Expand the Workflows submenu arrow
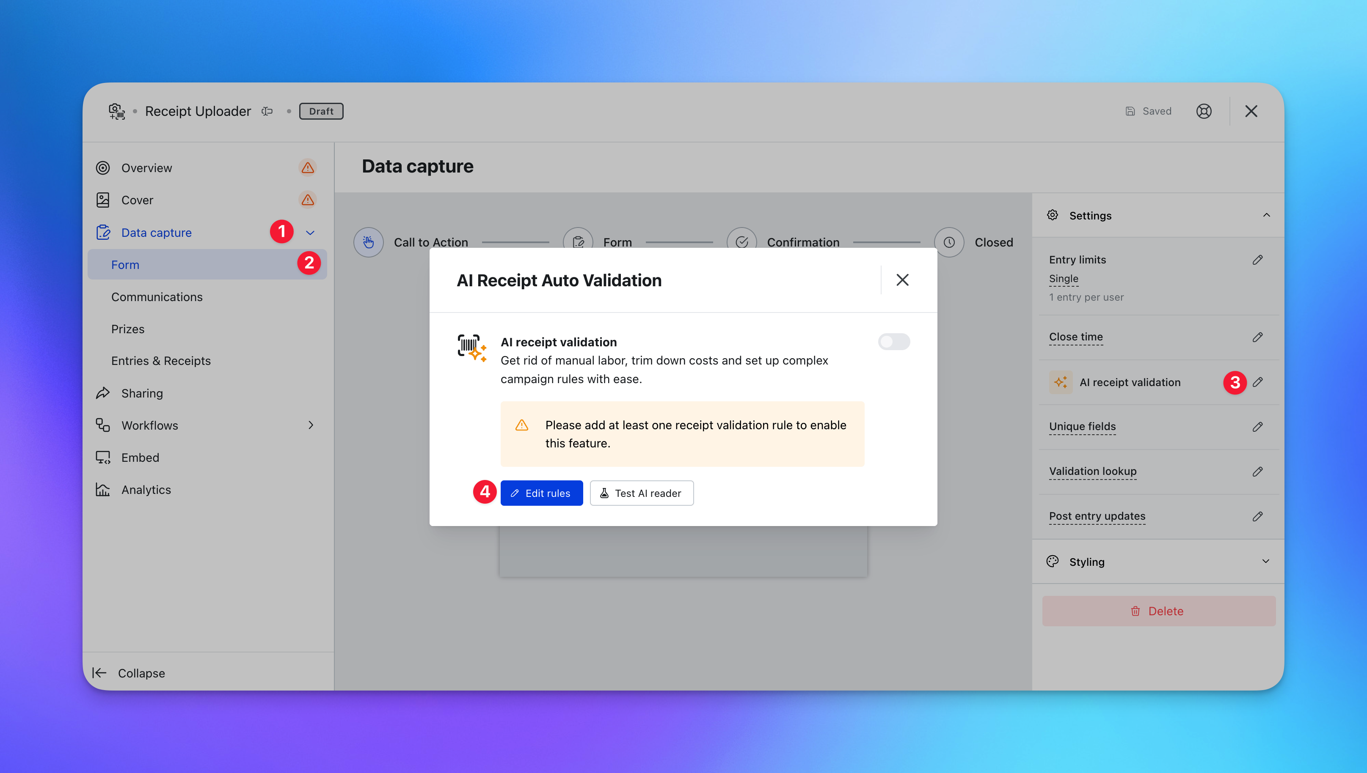The height and width of the screenshot is (773, 1367). [311, 425]
